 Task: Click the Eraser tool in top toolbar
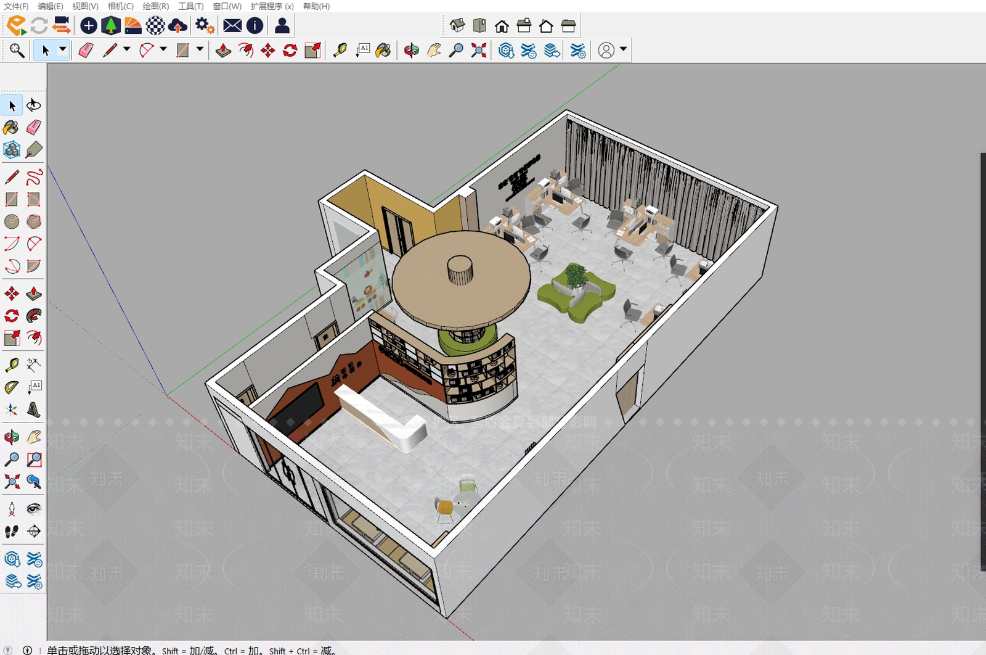tap(86, 50)
